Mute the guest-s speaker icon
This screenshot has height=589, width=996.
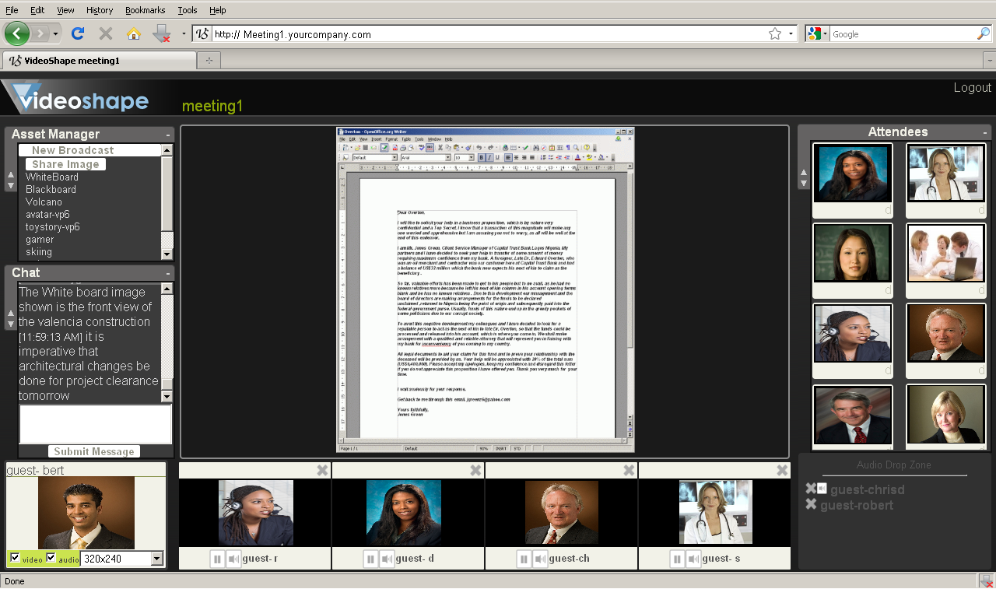pos(693,559)
